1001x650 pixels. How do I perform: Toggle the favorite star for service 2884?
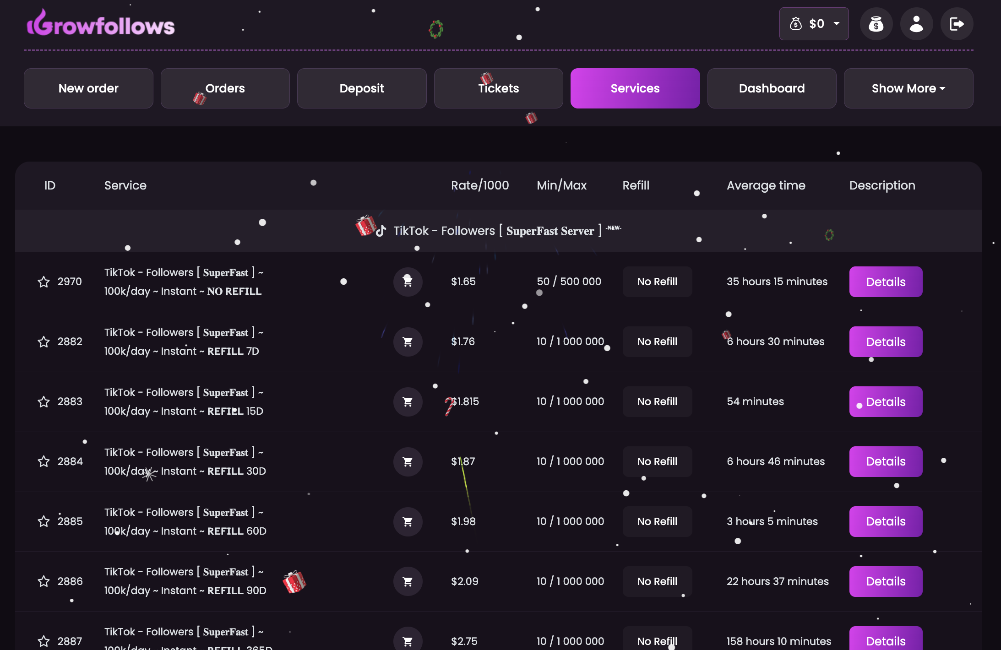(x=44, y=461)
